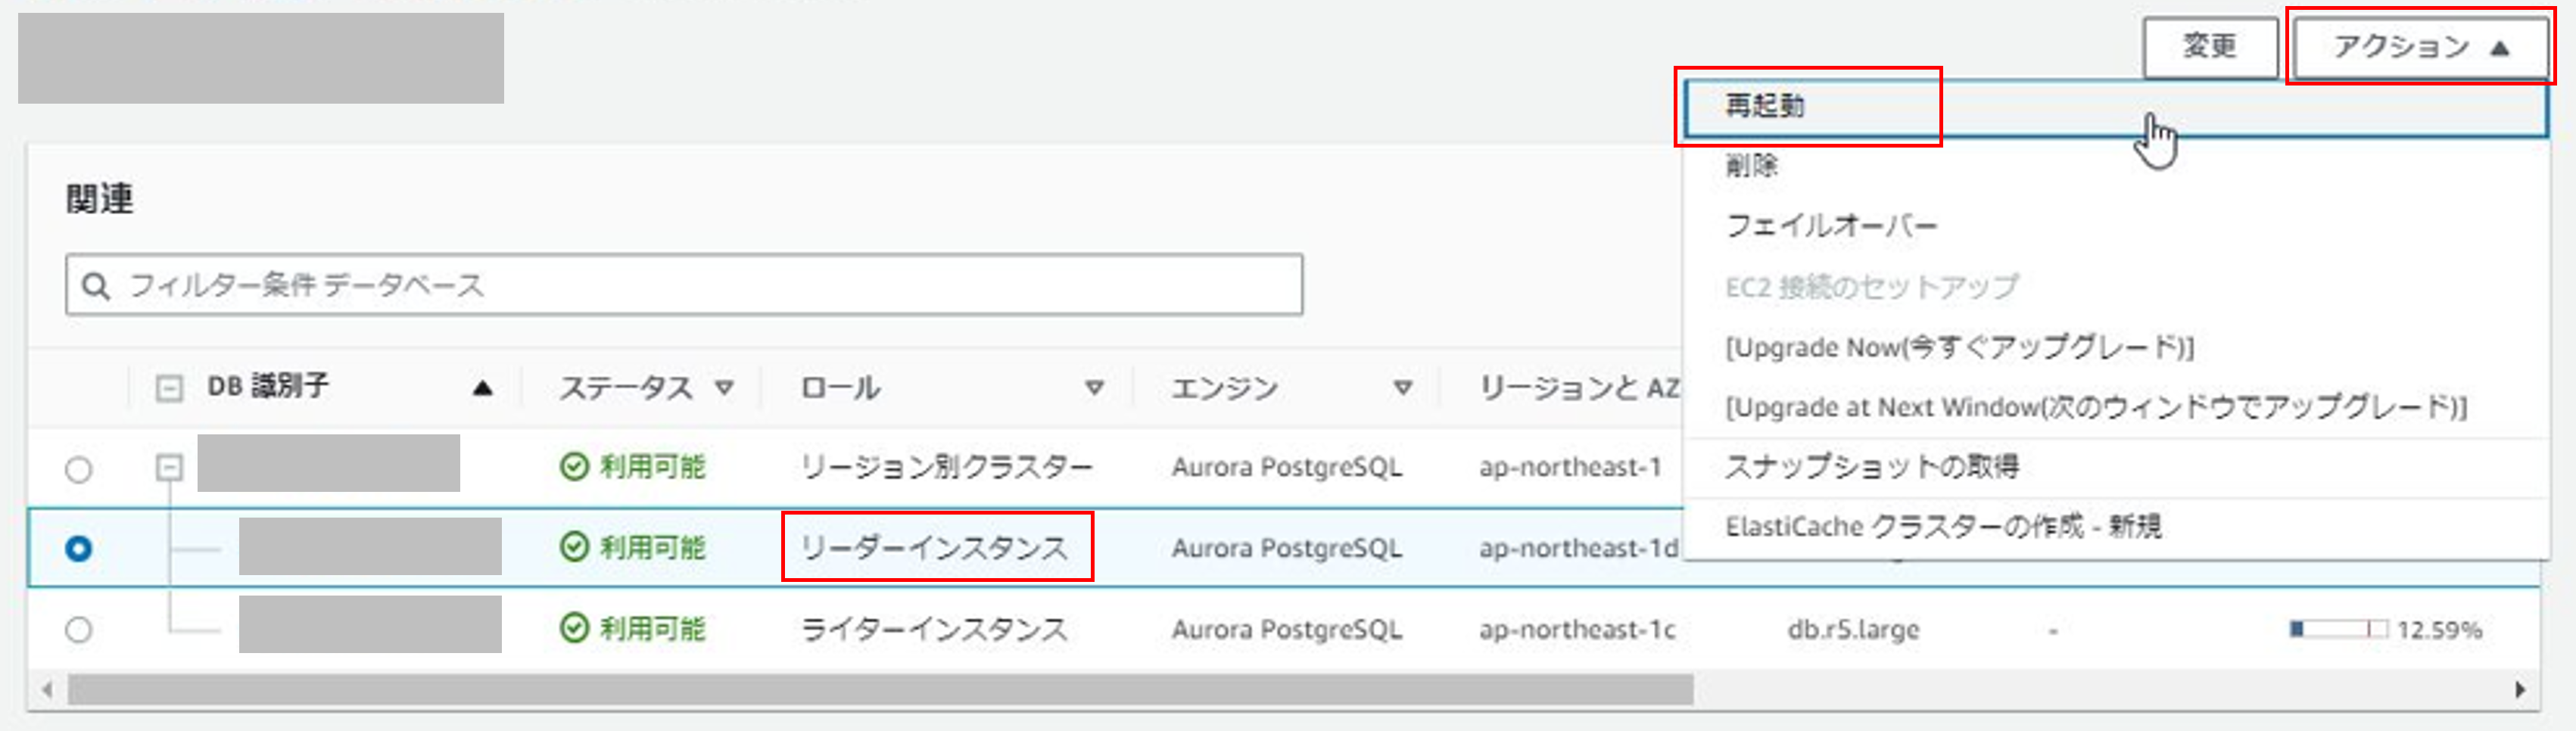The width and height of the screenshot is (2576, 731).
Task: Select Upgrade Now menu entry
Action: tap(1959, 347)
